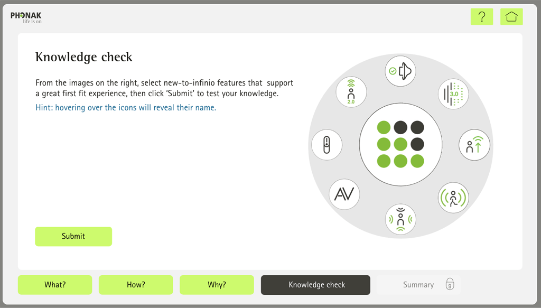Image resolution: width=541 pixels, height=308 pixels.
Task: Open the locked Summary tab
Action: click(418, 285)
